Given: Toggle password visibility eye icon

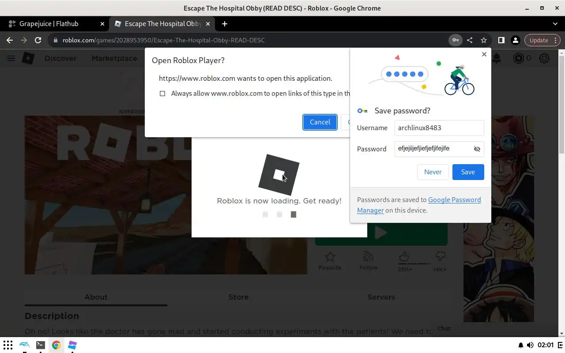Looking at the screenshot, I should click(x=477, y=149).
